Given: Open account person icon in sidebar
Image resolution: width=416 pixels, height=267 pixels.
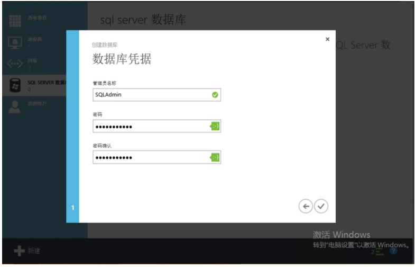Looking at the screenshot, I should (x=15, y=107).
